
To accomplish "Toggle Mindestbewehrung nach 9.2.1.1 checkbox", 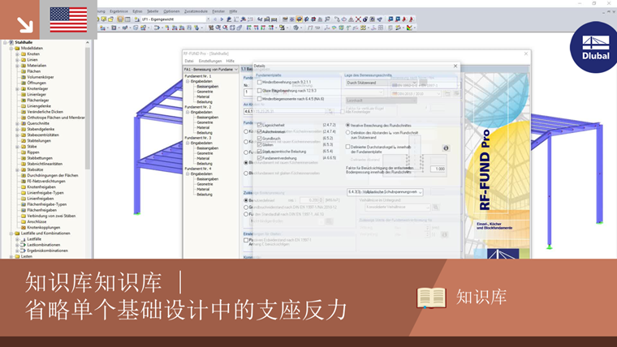I will (x=259, y=82).
